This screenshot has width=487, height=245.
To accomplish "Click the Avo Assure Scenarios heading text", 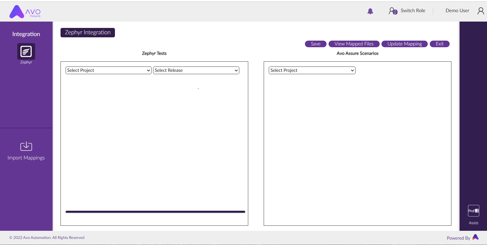I will click(358, 53).
